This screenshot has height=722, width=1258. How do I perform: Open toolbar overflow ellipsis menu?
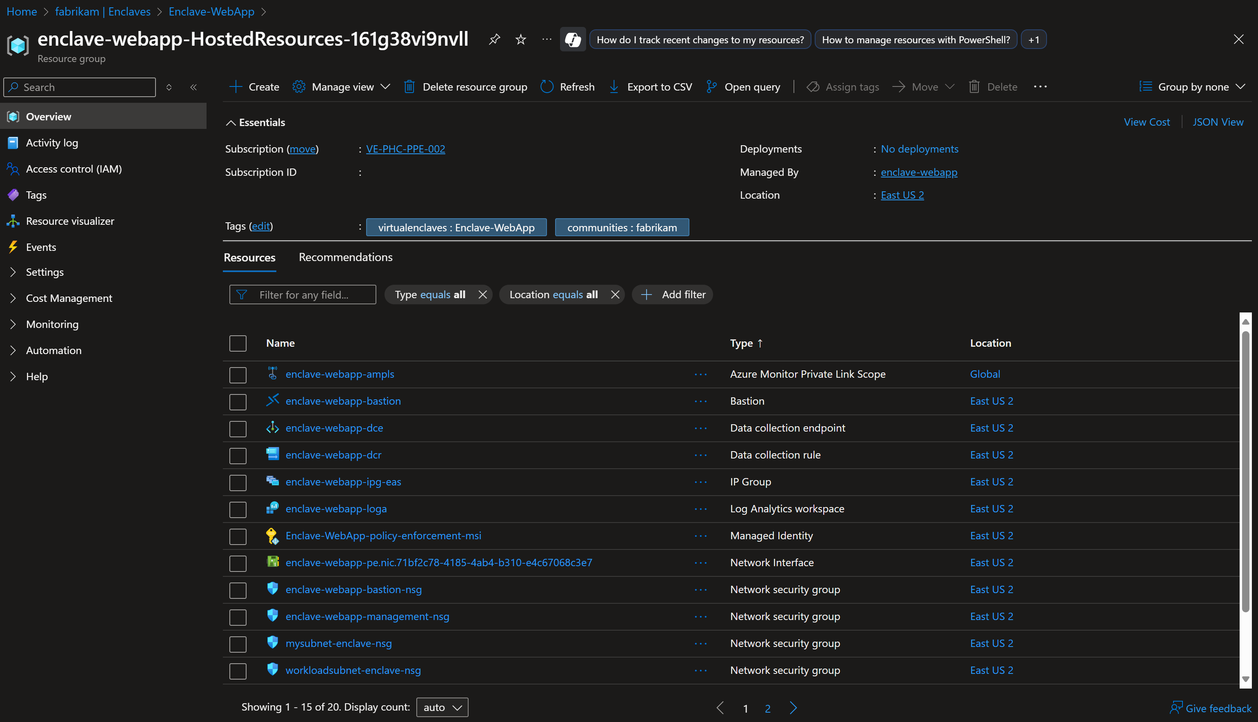click(x=1040, y=87)
